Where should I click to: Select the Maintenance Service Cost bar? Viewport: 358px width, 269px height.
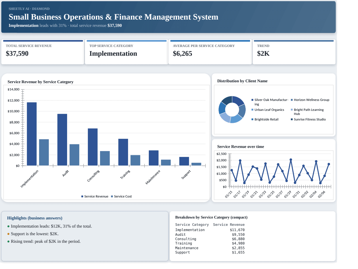[x=166, y=163]
